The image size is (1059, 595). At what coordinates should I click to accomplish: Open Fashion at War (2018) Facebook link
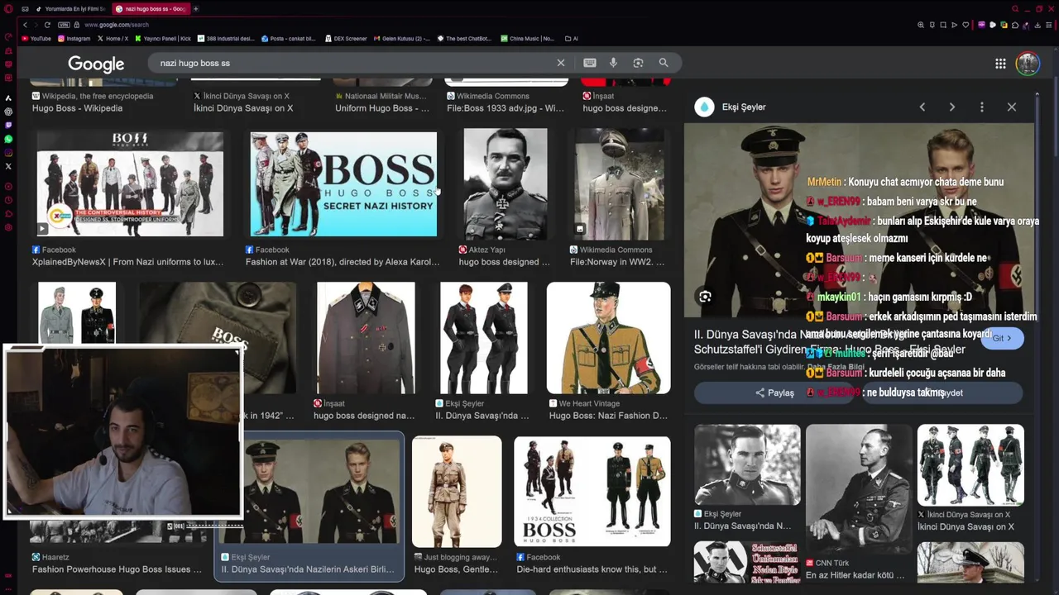pyautogui.click(x=343, y=262)
